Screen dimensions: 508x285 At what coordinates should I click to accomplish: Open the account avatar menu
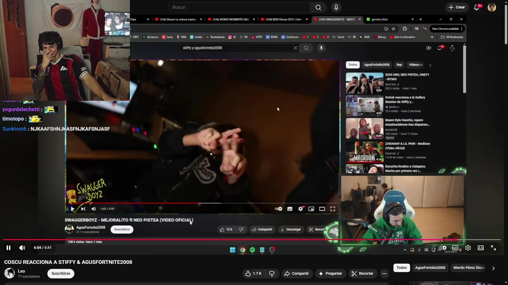coord(492,7)
